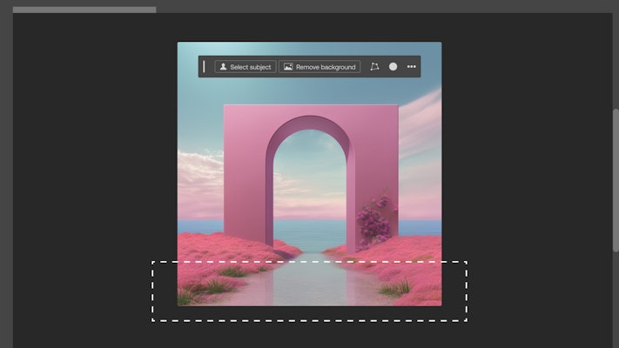Click the green grass tuft at lower right
619x348 pixels.
click(x=396, y=288)
